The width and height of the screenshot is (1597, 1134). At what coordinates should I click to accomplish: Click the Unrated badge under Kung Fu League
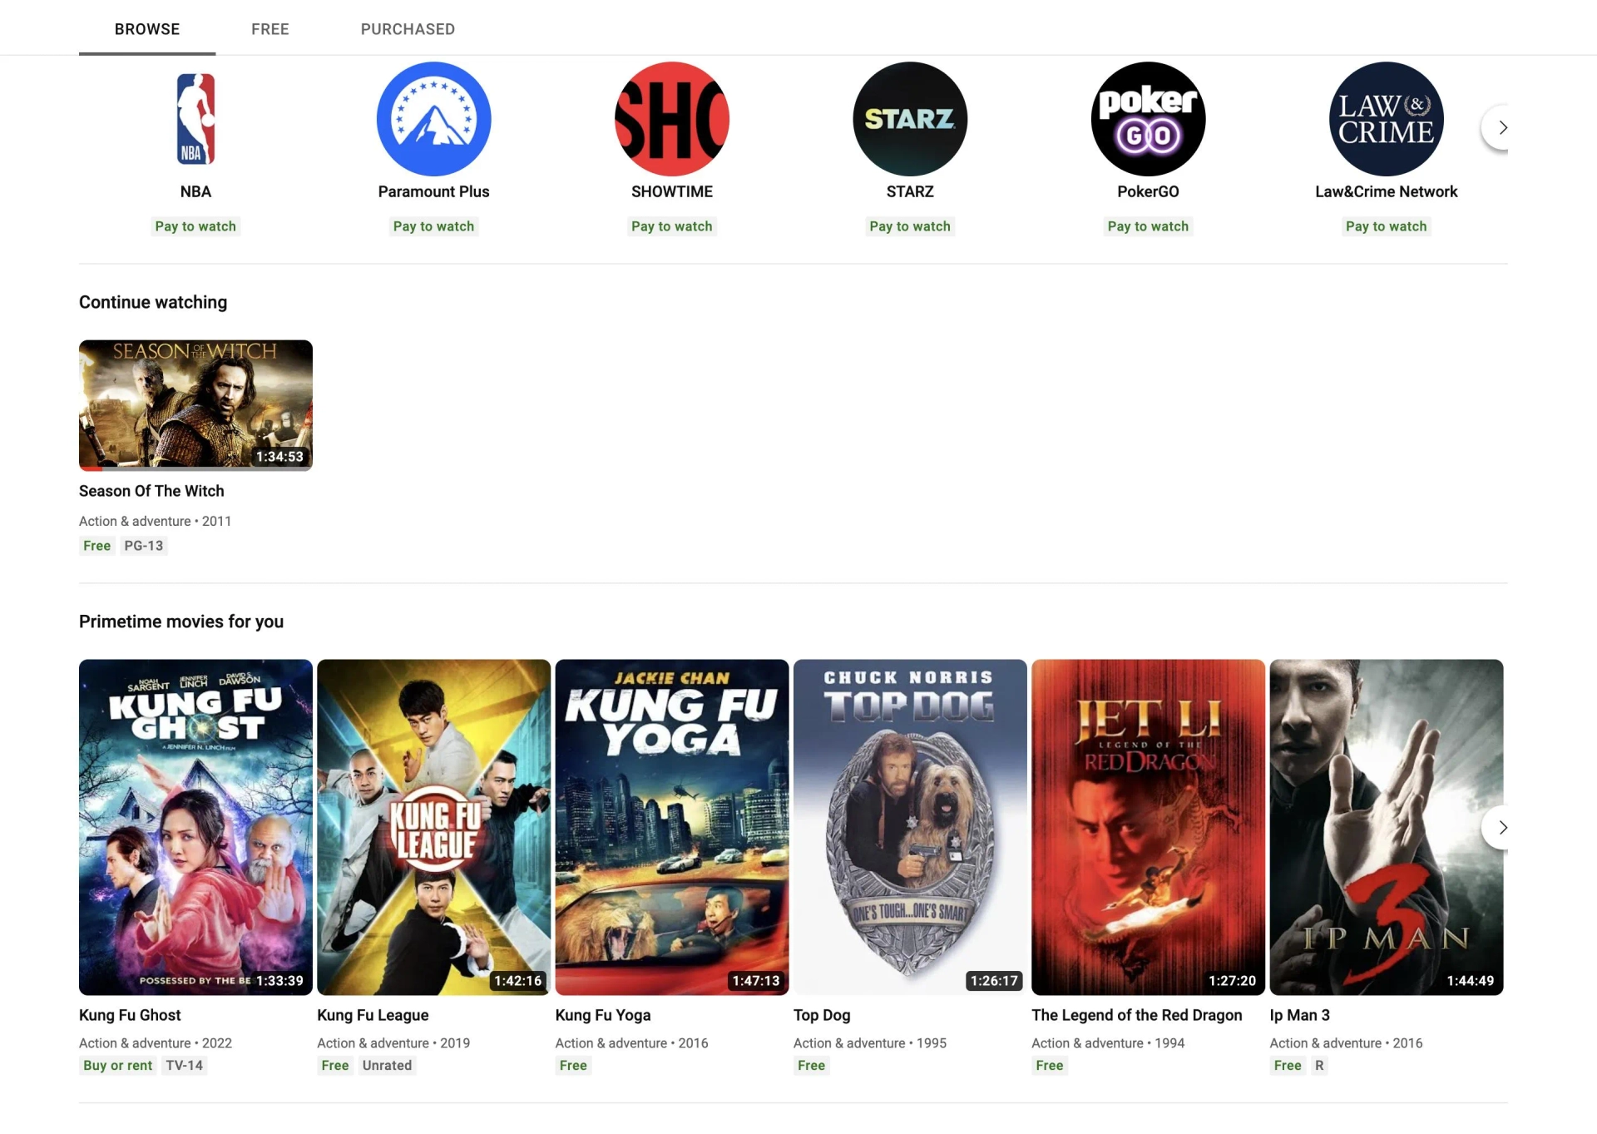(x=387, y=1065)
